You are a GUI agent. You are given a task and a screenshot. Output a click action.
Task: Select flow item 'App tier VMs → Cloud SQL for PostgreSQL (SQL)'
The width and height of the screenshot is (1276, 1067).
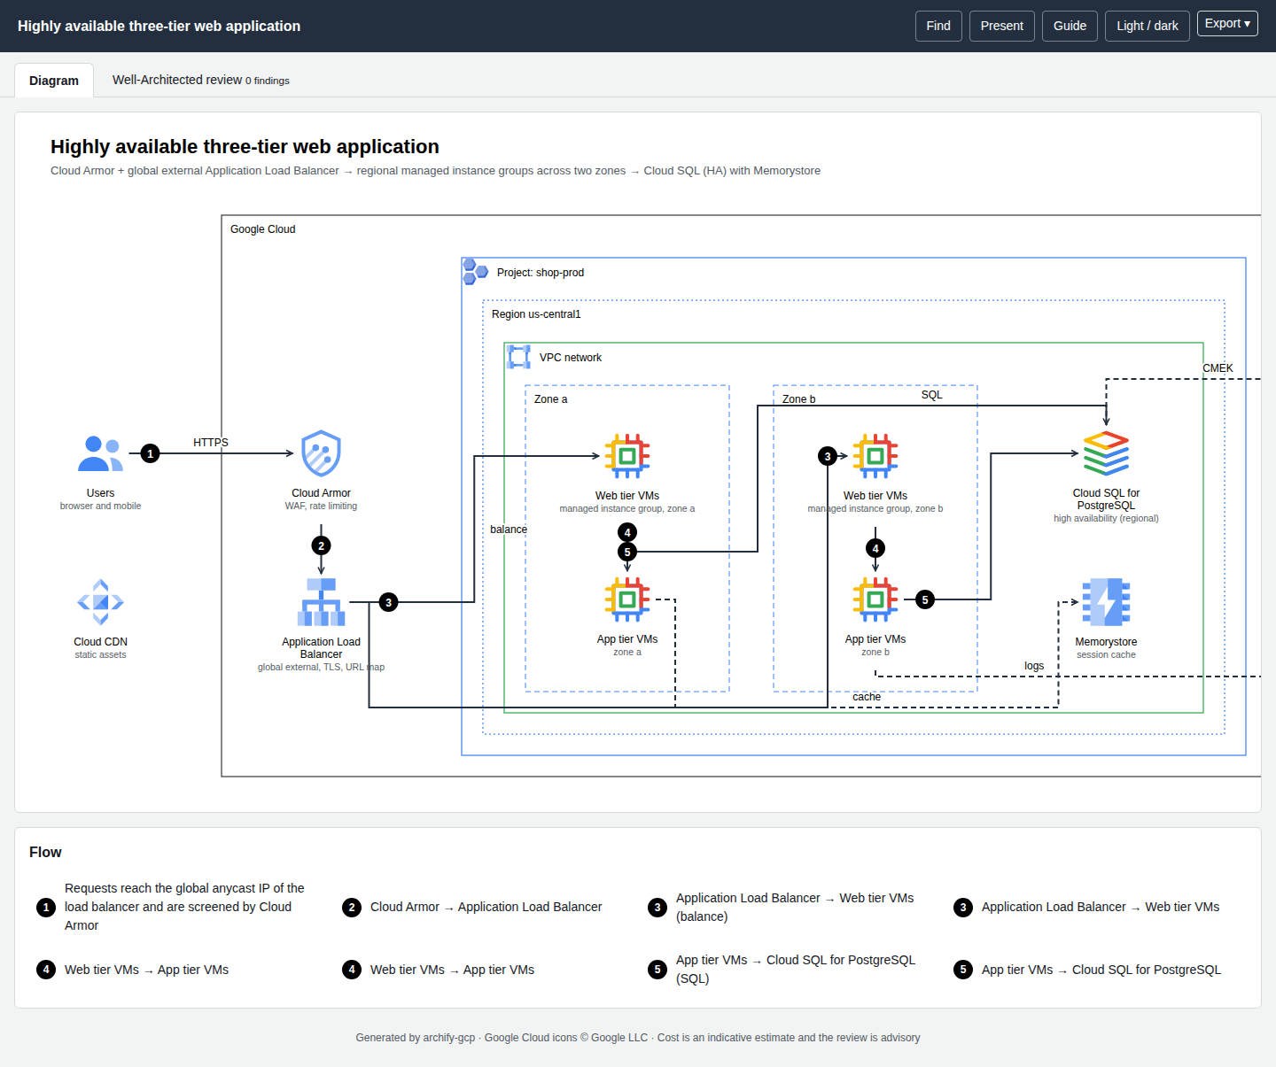786,969
